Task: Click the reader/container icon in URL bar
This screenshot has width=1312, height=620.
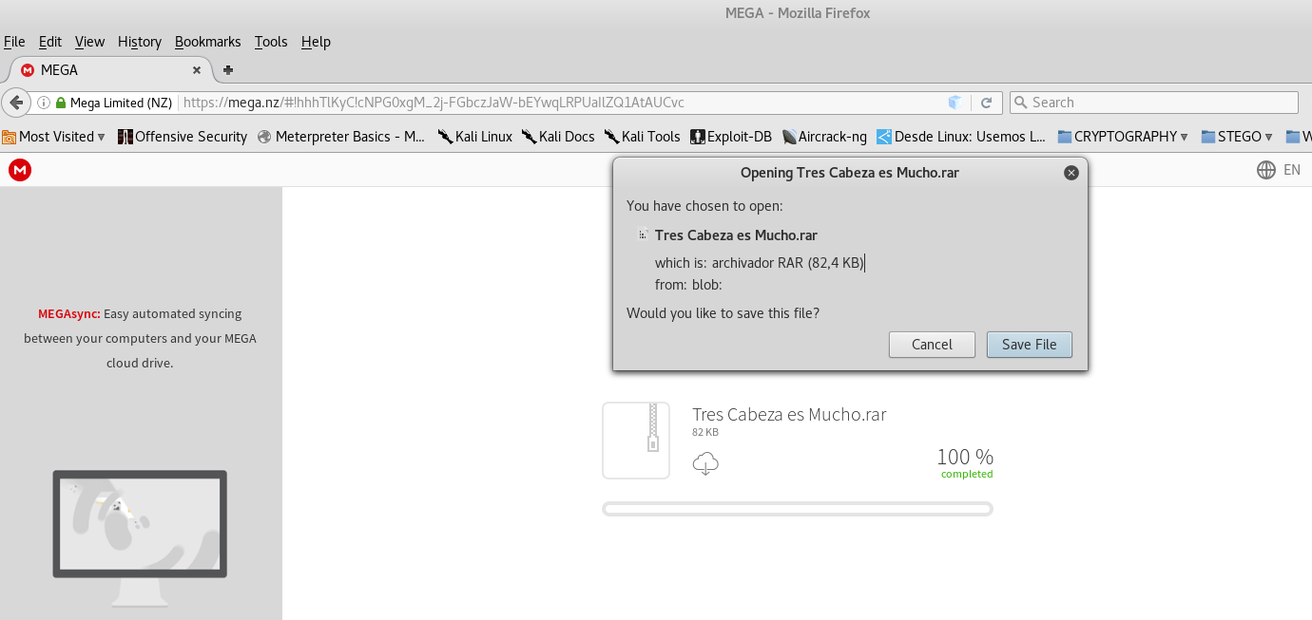Action: [955, 103]
